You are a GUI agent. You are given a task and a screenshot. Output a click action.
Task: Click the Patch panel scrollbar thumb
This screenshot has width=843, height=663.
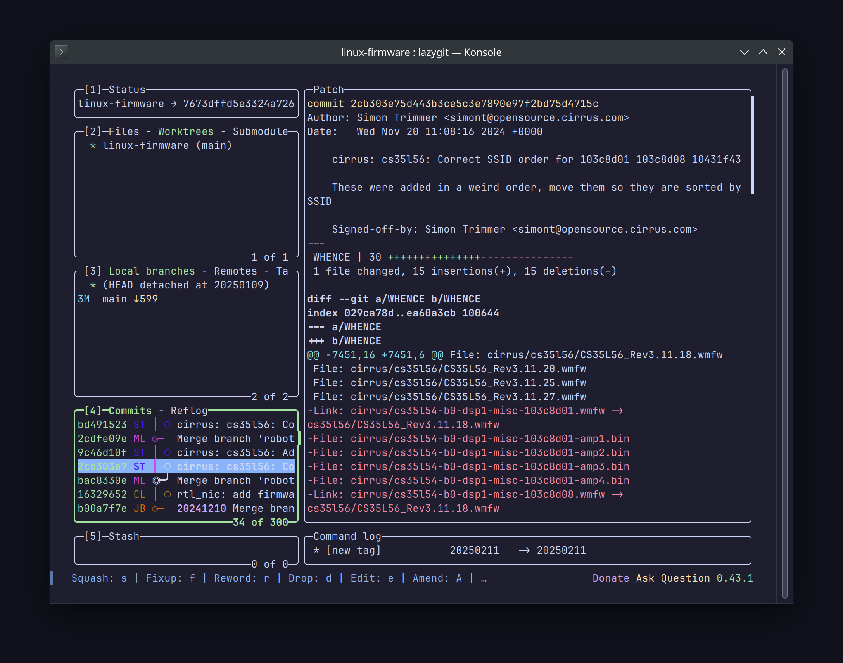[752, 144]
